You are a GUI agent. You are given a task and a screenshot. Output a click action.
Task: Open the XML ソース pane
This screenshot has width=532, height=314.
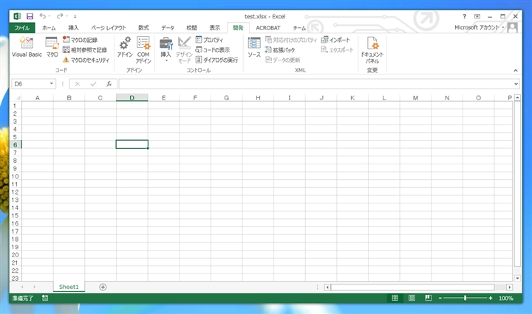[254, 46]
